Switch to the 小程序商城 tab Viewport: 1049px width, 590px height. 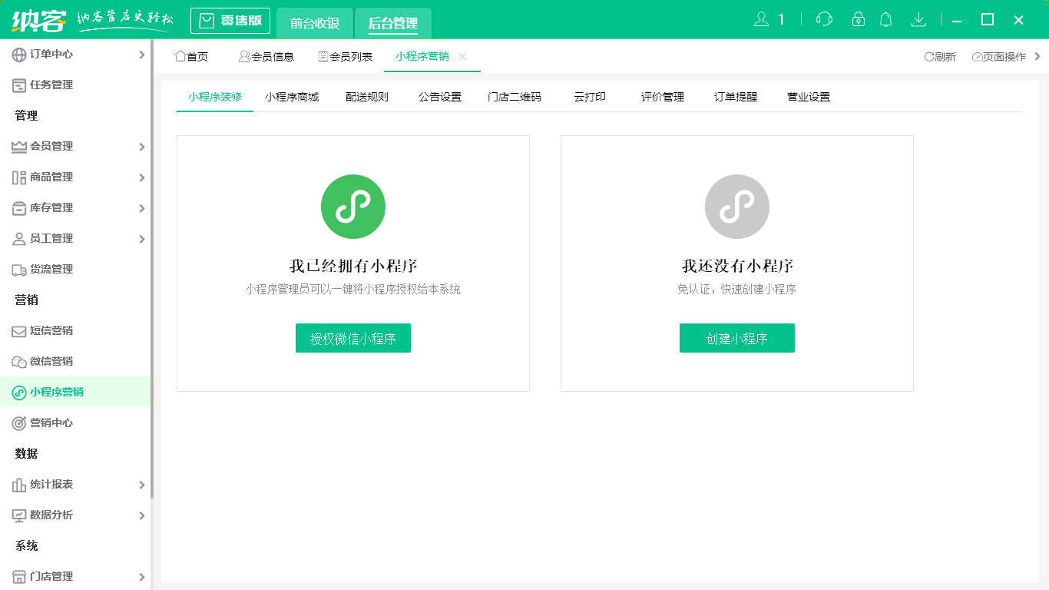point(292,97)
